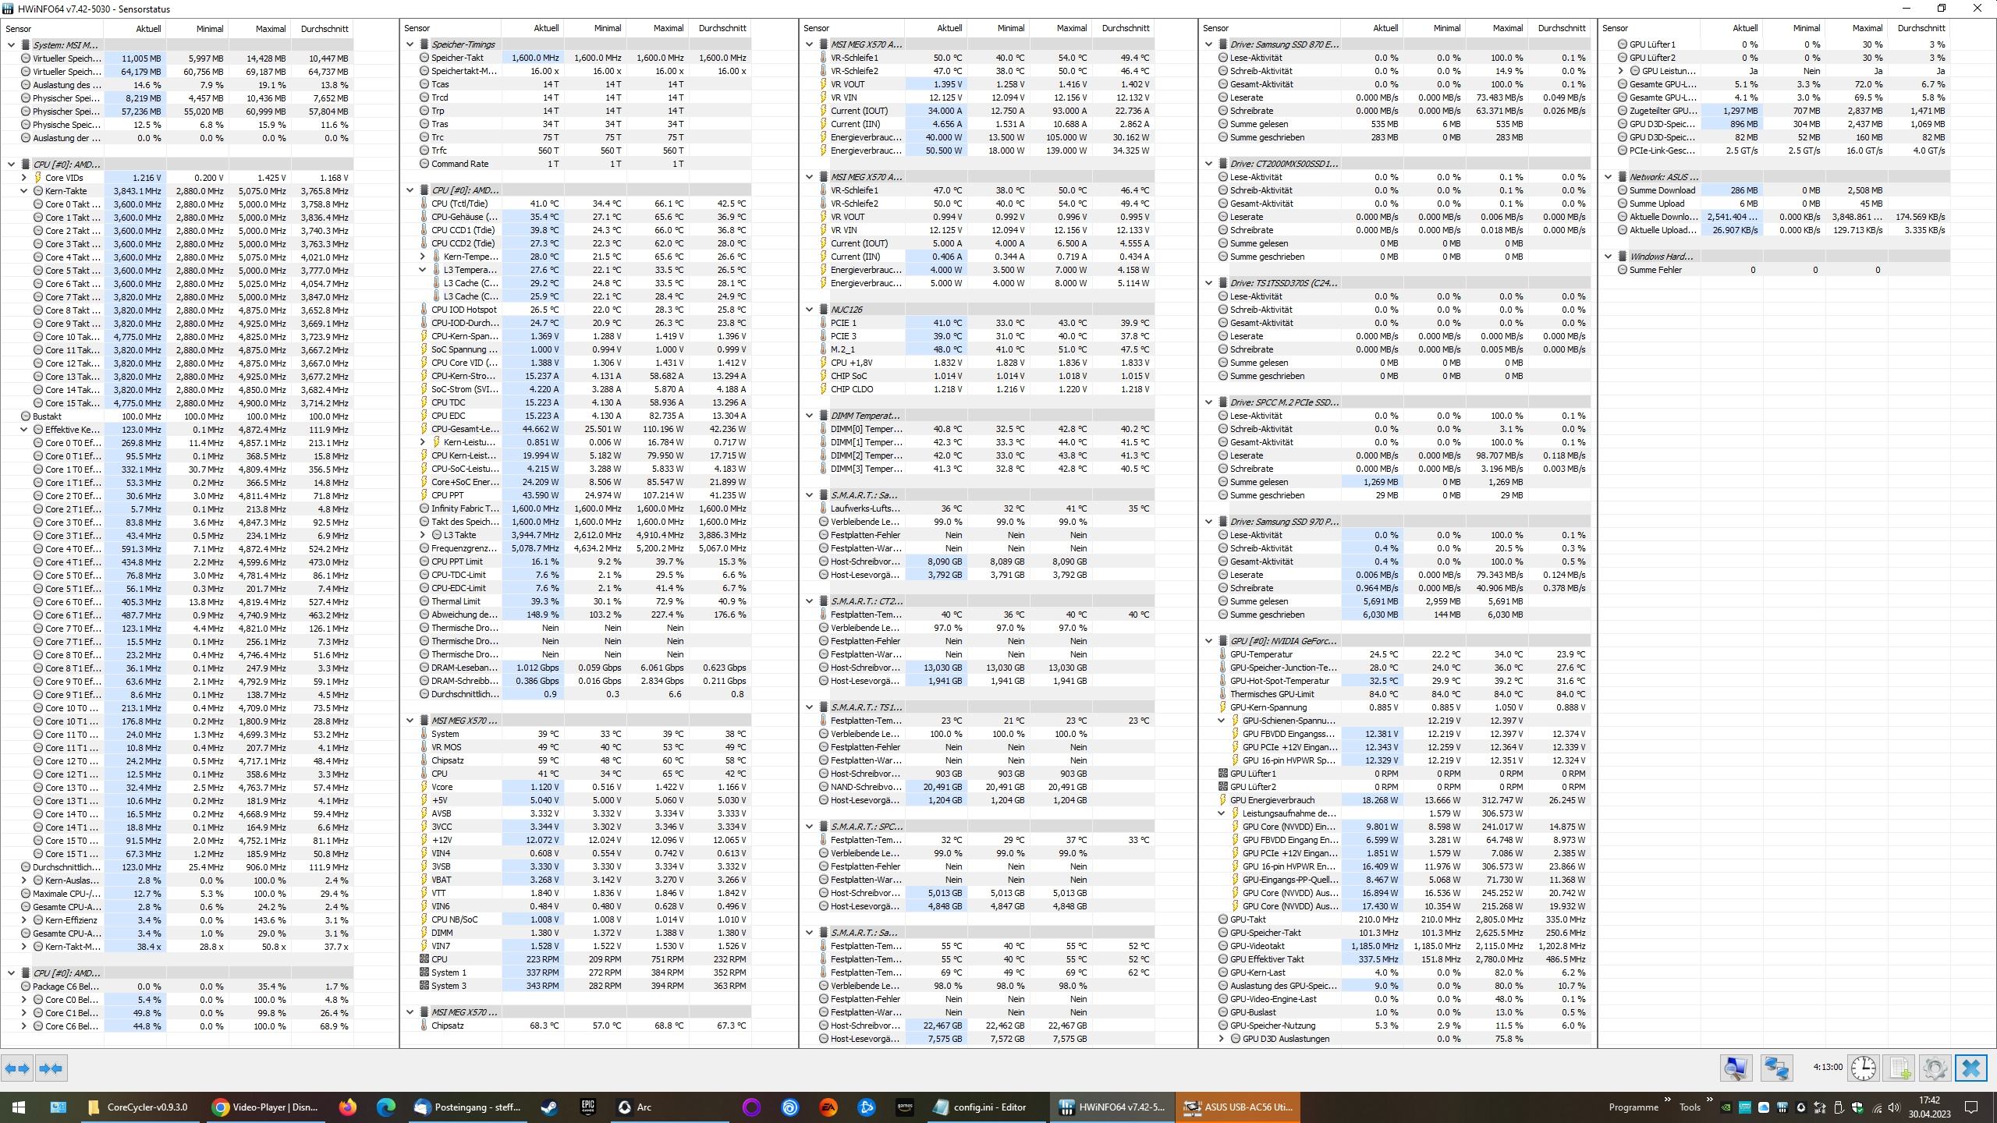This screenshot has height=1123, width=1997.
Task: Open Amazon Games taskbar icon
Action: 904,1107
